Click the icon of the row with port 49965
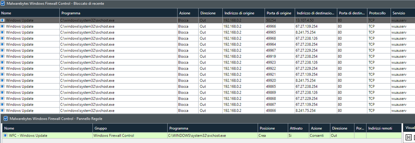 coord(3,32)
